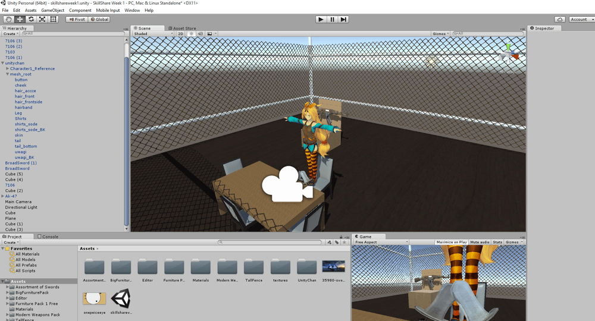
Task: Open the TallFence folder icon in Assets grid
Action: click(254, 267)
